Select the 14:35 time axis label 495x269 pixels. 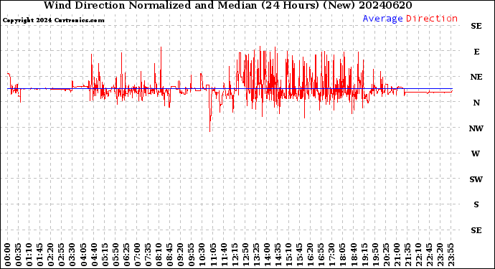click(278, 255)
